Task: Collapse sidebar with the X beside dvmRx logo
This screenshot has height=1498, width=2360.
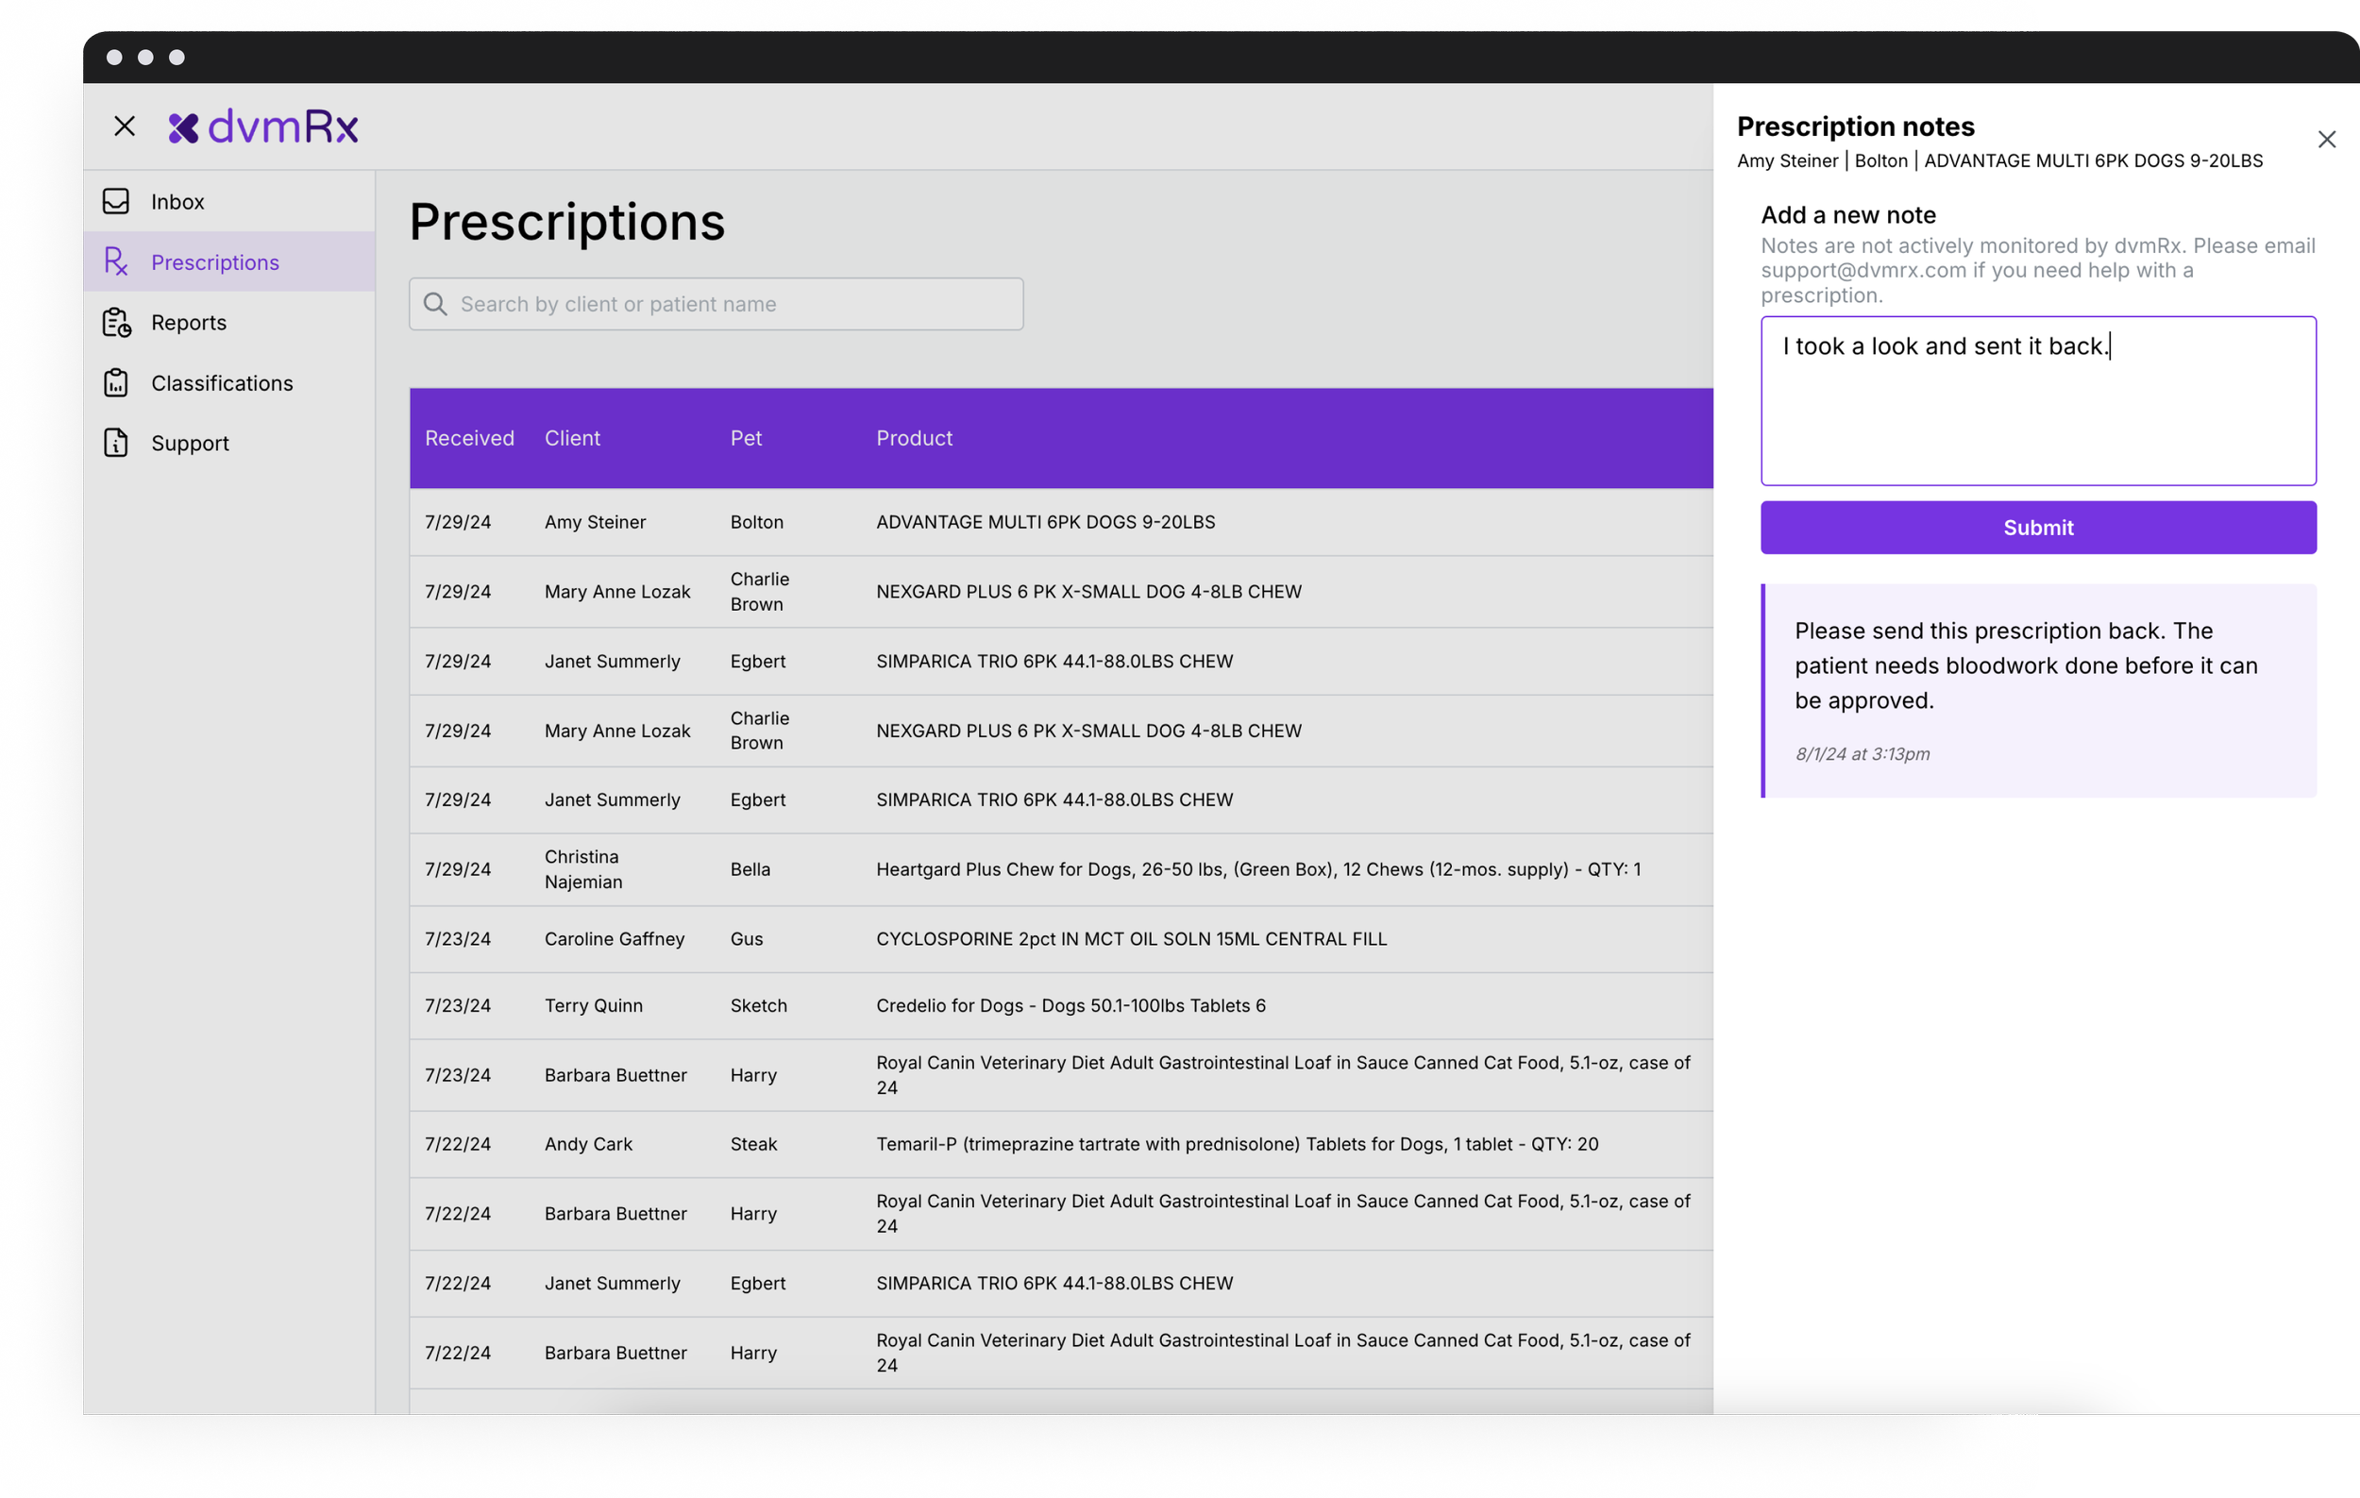Action: click(125, 126)
